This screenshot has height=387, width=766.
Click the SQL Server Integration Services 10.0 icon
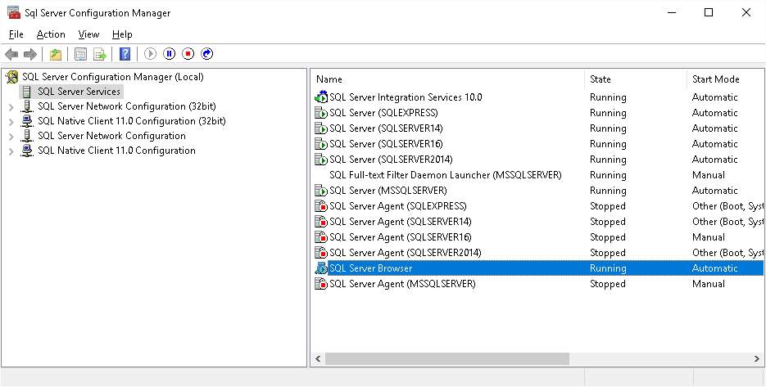(321, 97)
